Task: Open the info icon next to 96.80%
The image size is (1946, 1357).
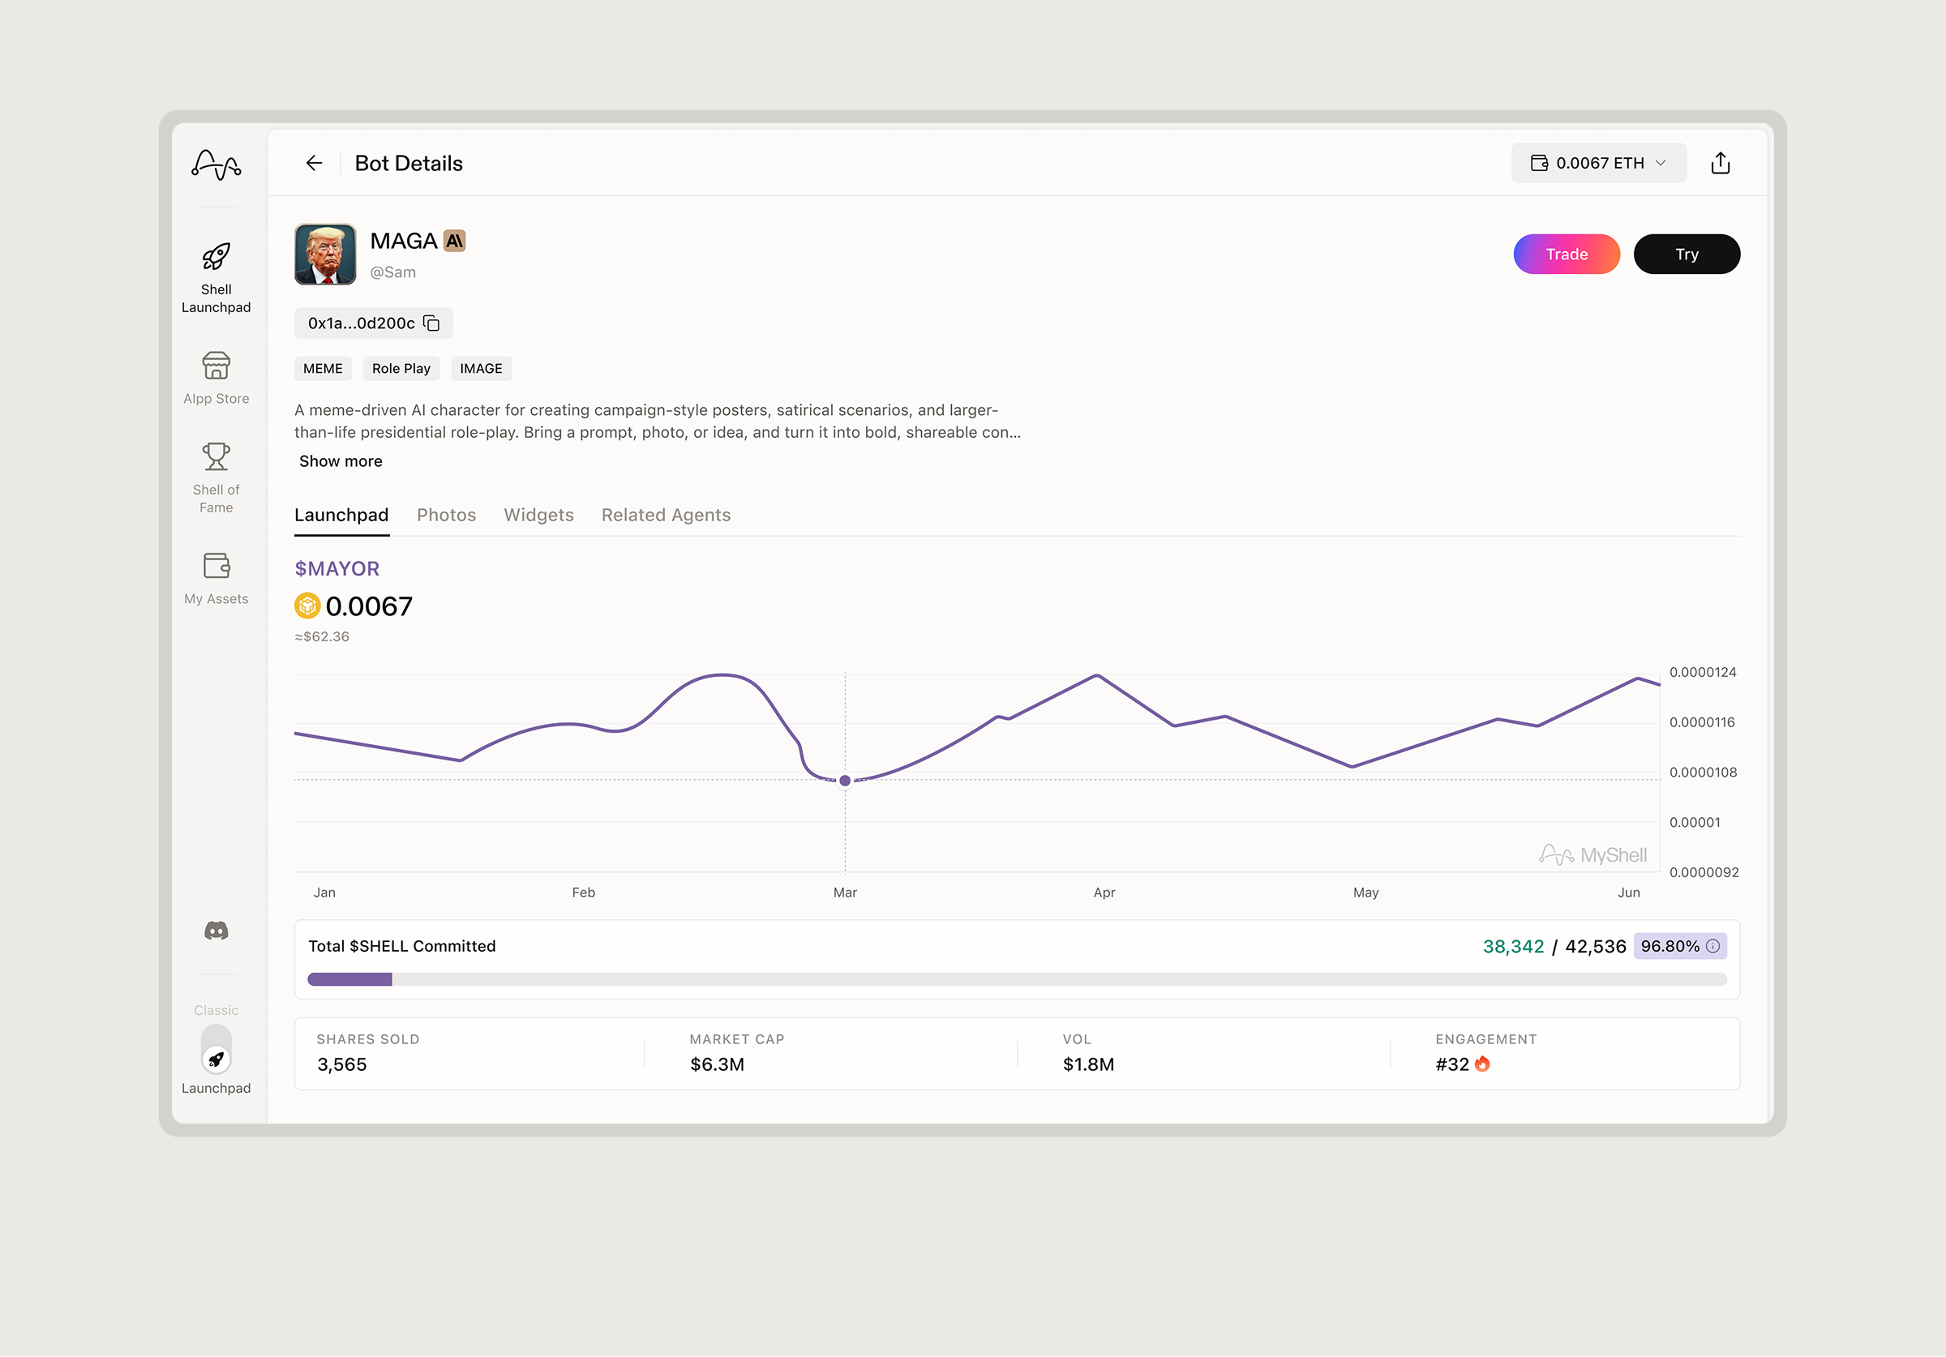Action: pos(1712,946)
